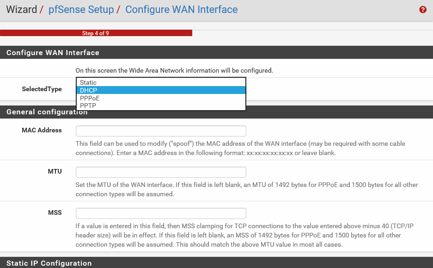
Task: Click the MAC Address field label
Action: (42, 130)
